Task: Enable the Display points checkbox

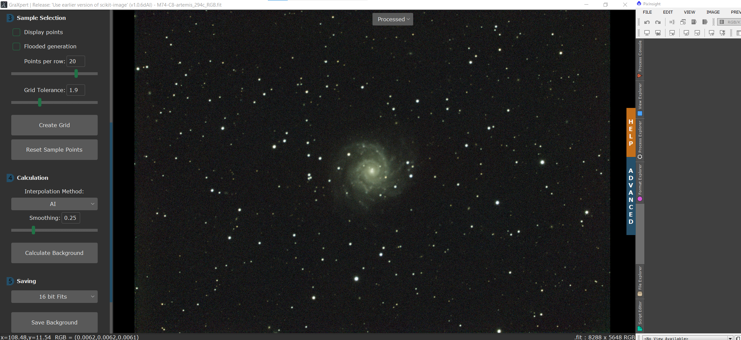Action: (16, 32)
